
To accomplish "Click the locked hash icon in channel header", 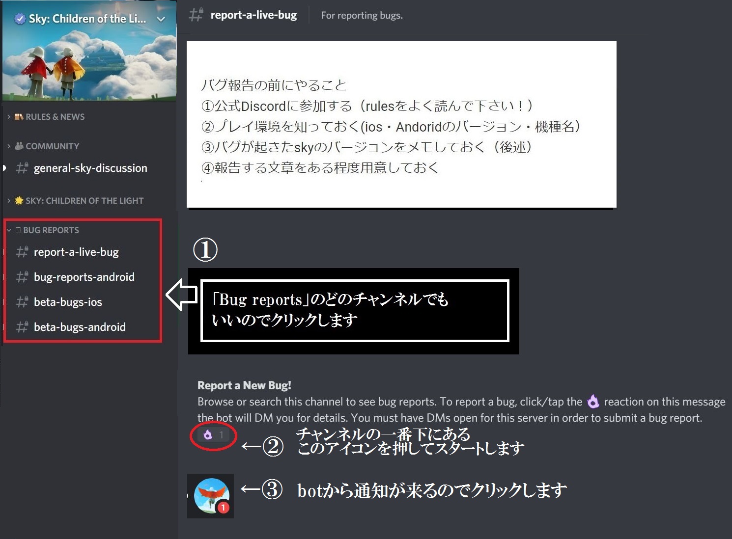I will coord(196,15).
